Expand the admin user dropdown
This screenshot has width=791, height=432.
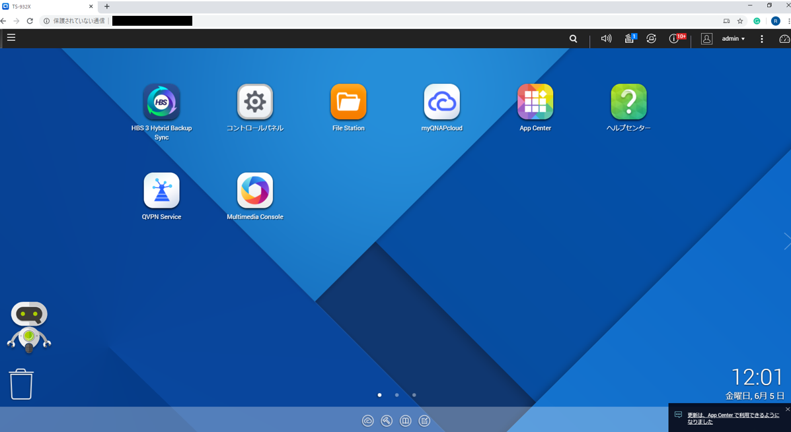pyautogui.click(x=733, y=39)
